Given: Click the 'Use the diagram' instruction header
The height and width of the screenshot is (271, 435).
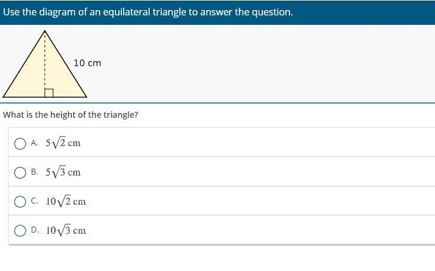Looking at the screenshot, I should pos(148,12).
